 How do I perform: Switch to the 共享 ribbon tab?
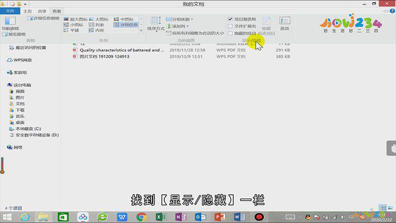[x=42, y=11]
